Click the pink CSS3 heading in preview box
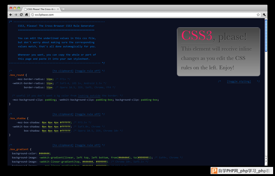275x176 pixels. click(197, 35)
